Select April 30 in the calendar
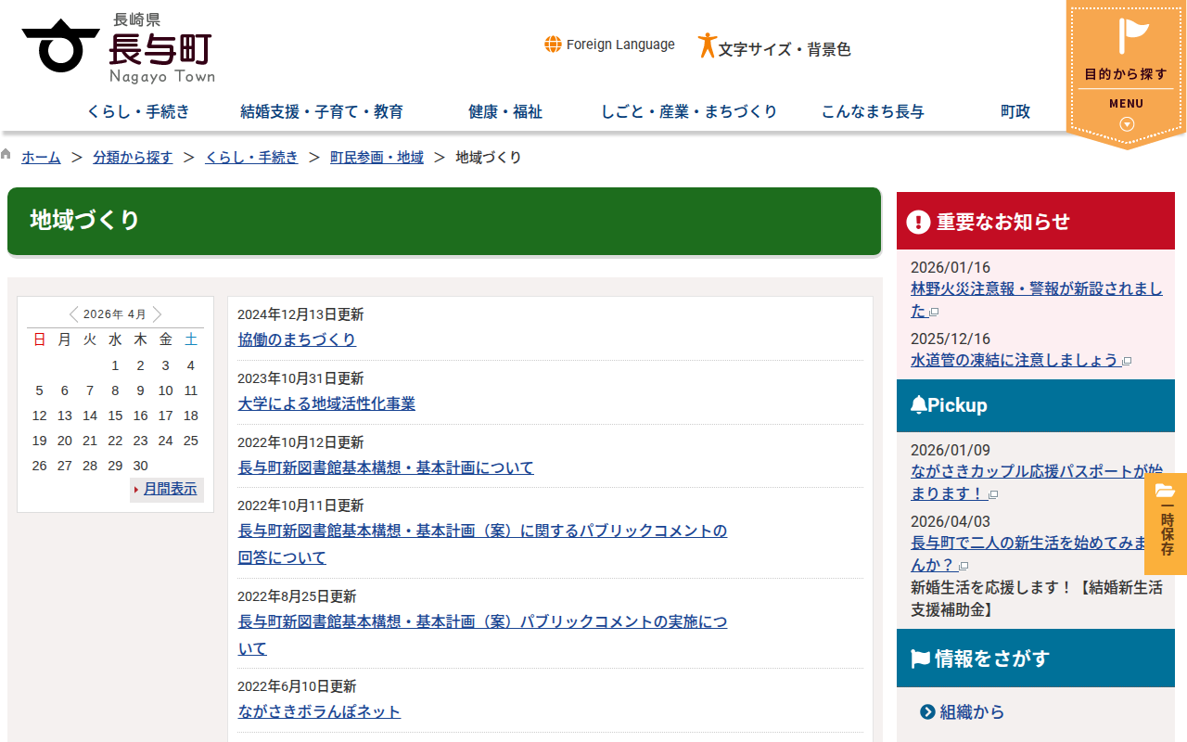 140,466
